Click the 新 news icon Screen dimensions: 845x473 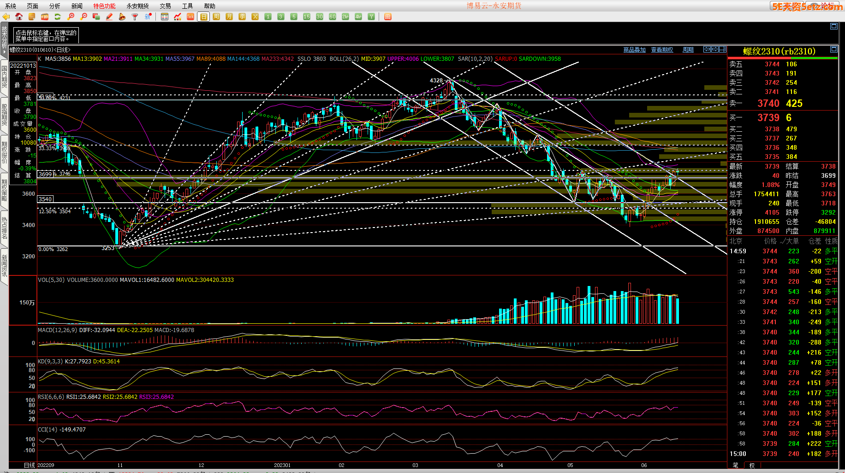148,17
